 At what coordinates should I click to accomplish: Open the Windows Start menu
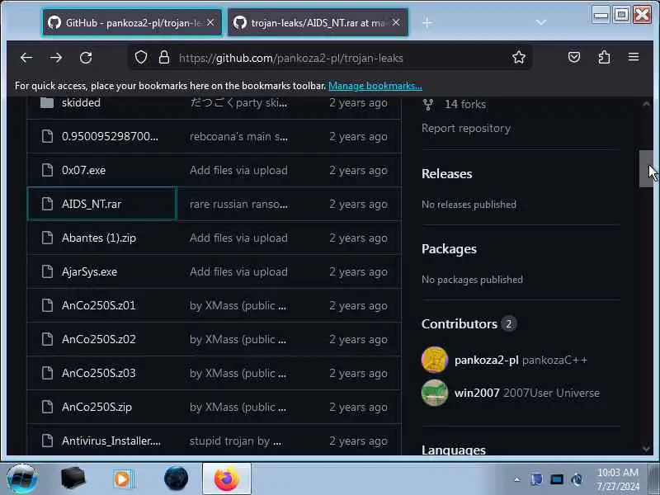[22, 479]
